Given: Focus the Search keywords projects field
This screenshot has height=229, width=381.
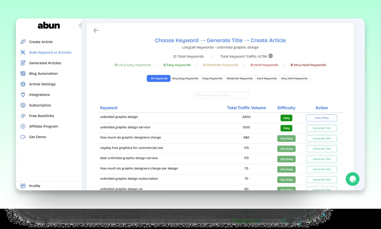Looking at the screenshot, I should tap(222, 95).
